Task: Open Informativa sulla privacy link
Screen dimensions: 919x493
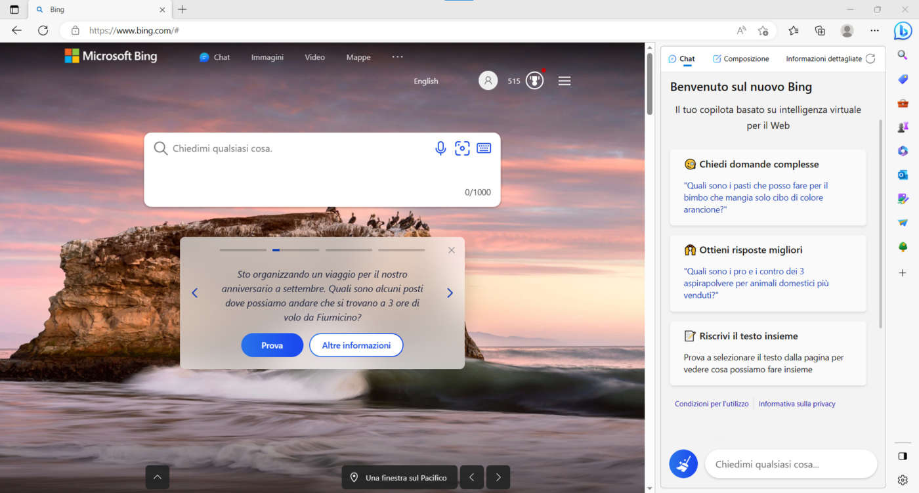Action: click(x=796, y=404)
